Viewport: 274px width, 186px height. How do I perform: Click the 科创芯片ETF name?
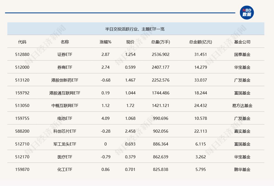coord(65,131)
